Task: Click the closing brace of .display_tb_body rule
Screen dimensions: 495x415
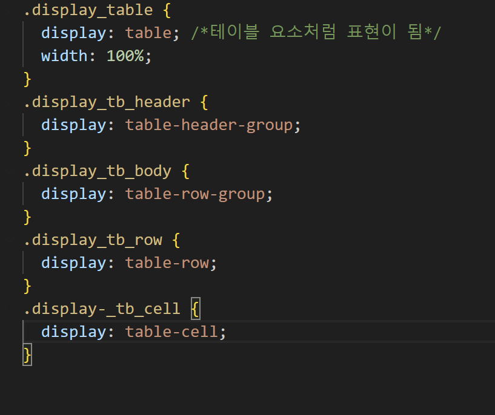Action: click(x=27, y=217)
